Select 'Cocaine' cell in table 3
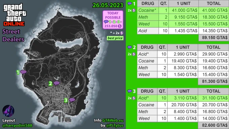This screenshot has height=129, width=229. point(147,105)
